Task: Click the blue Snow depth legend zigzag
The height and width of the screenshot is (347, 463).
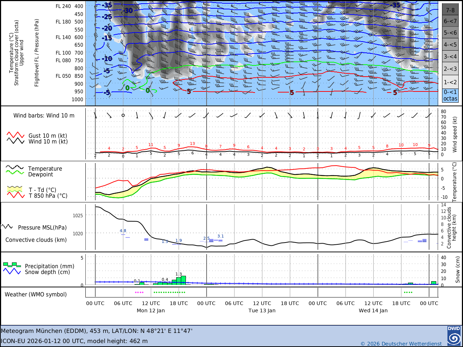Action: click(12, 271)
